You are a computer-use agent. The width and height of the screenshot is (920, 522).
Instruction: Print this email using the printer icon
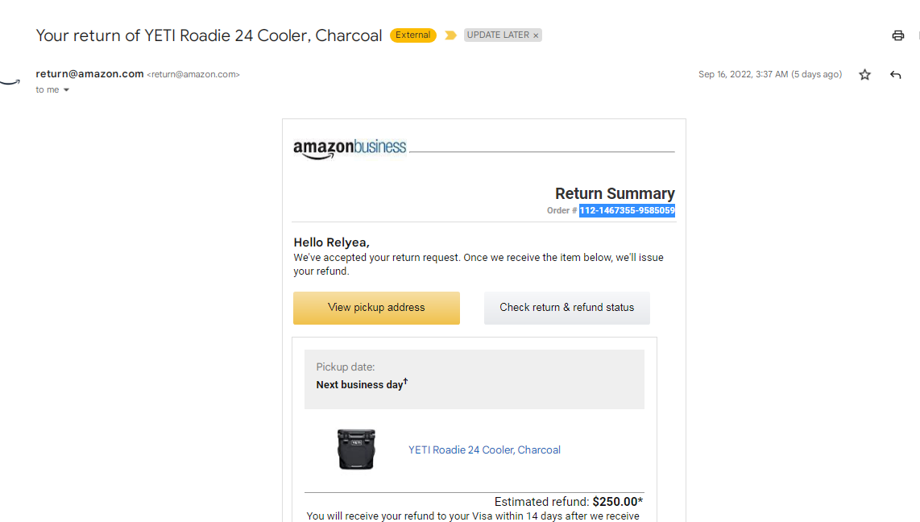(897, 35)
